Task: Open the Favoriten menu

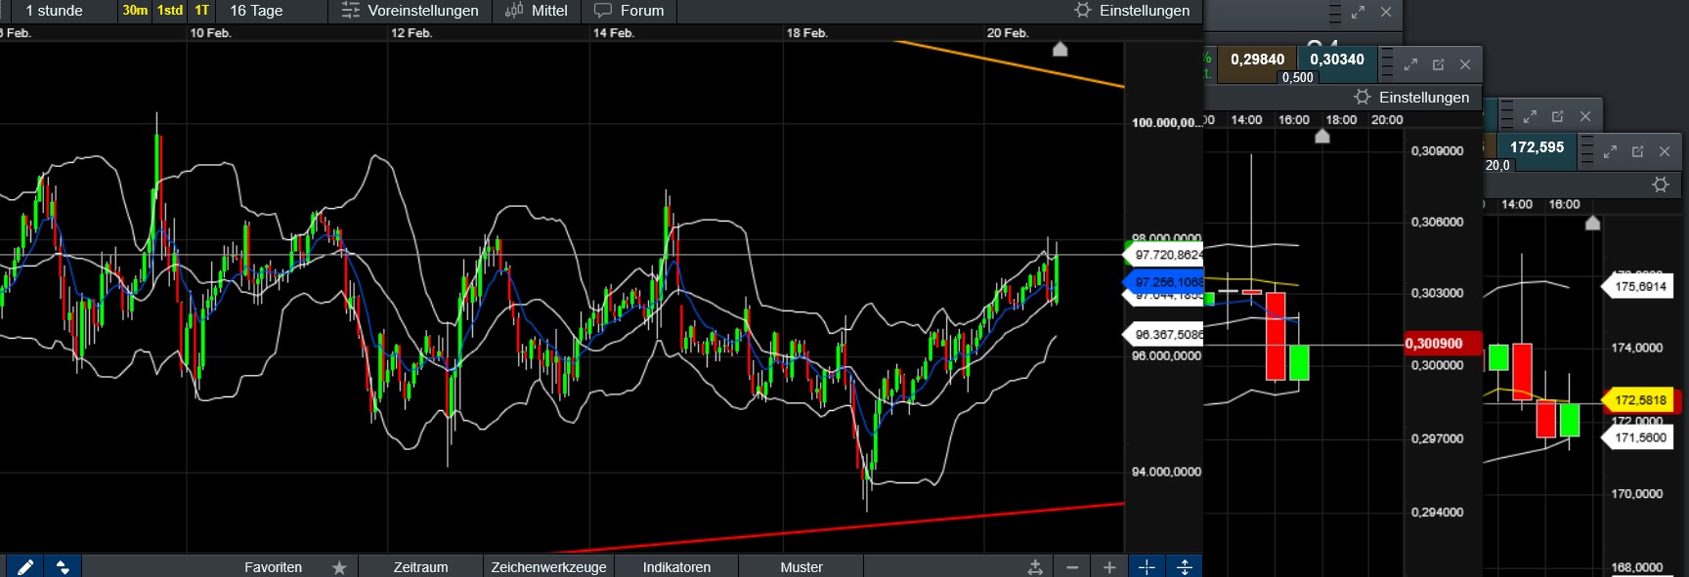Action: (x=274, y=567)
